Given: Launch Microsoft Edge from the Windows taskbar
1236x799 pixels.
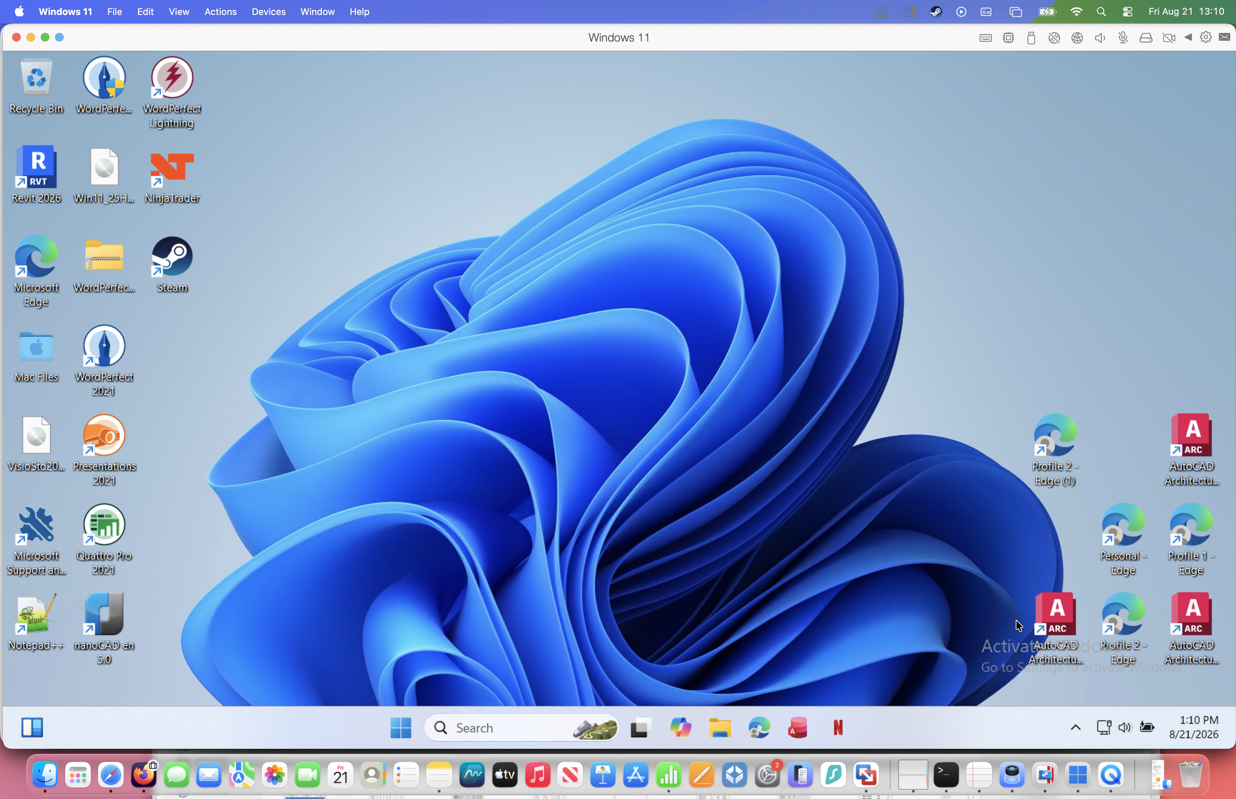Looking at the screenshot, I should click(x=759, y=727).
